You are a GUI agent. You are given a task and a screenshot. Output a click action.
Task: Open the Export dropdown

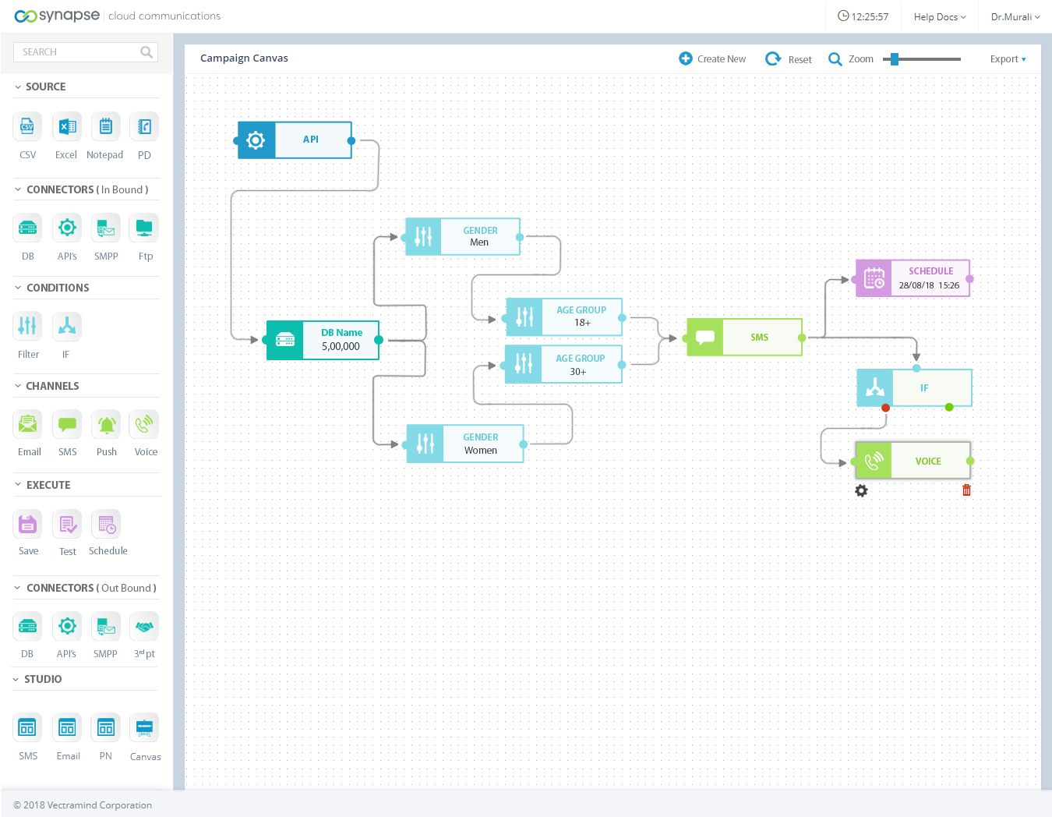1008,59
